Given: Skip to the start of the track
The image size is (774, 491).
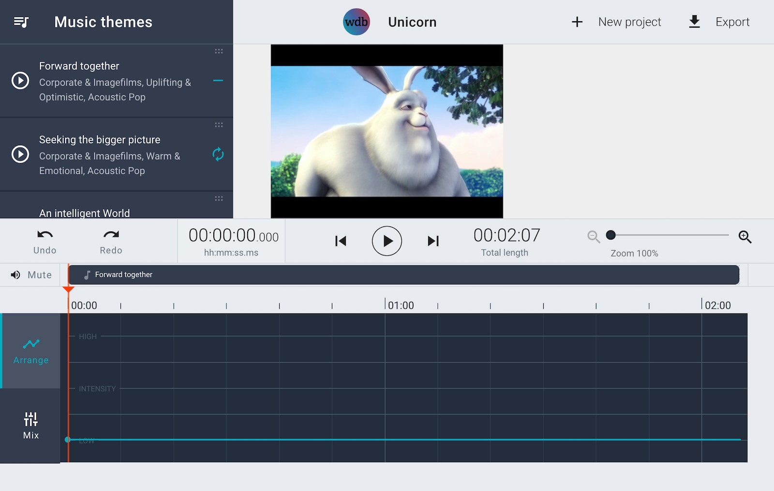Looking at the screenshot, I should tap(340, 241).
